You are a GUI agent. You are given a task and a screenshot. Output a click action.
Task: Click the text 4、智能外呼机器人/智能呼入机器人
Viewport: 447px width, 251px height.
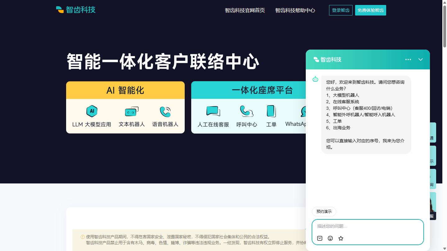pos(361,115)
